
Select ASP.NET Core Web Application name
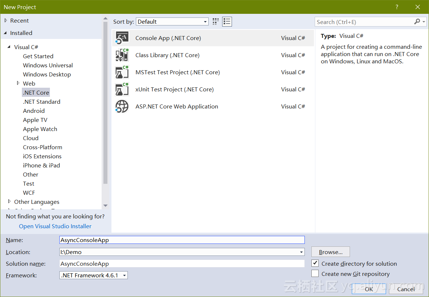point(177,106)
